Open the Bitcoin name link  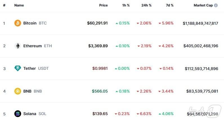tap(30, 23)
